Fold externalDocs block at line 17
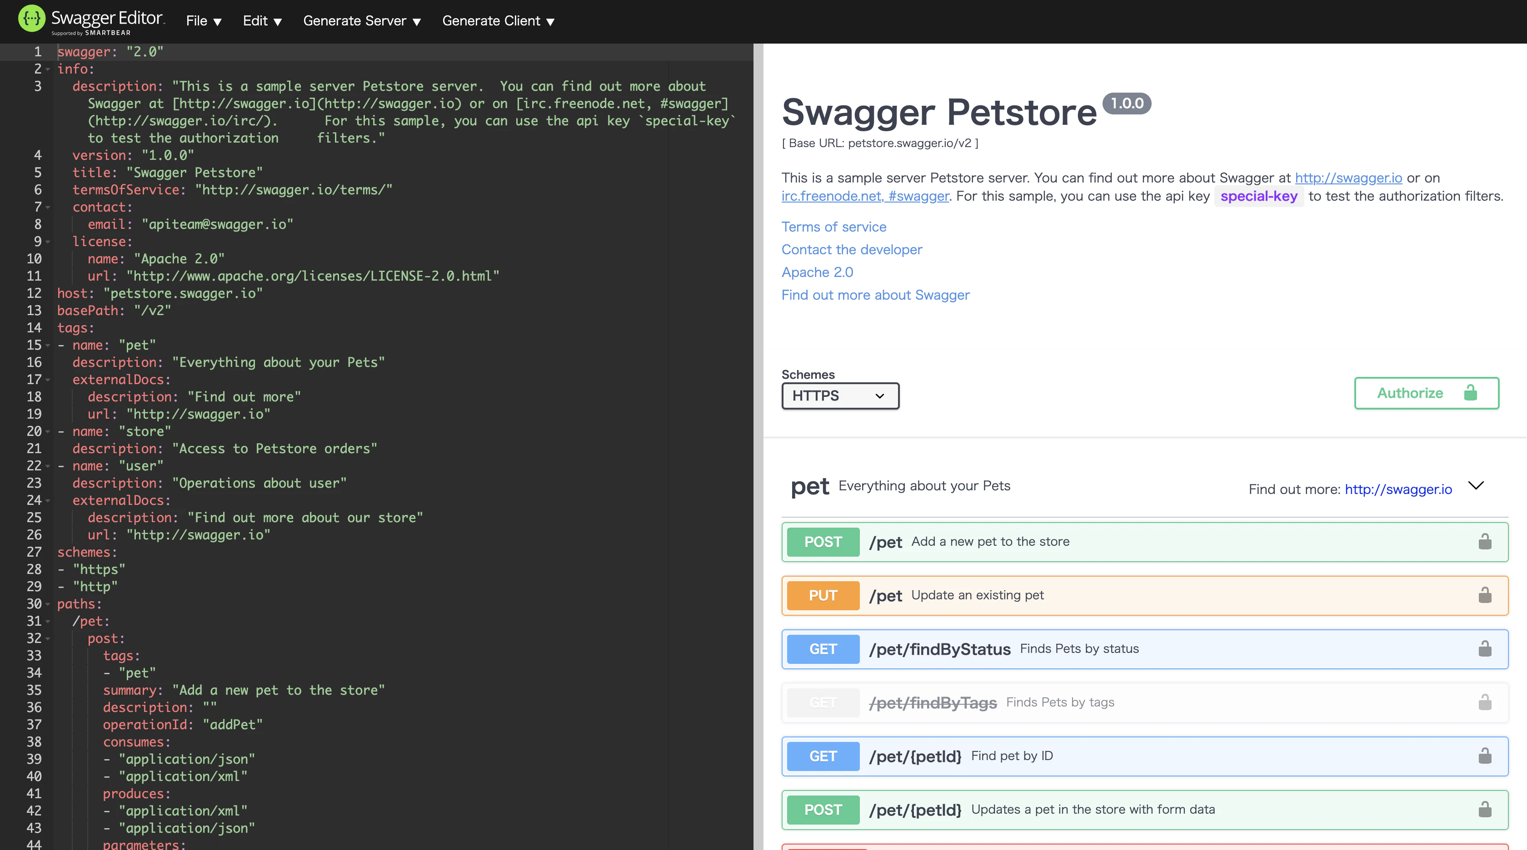The image size is (1527, 850). pos(48,380)
